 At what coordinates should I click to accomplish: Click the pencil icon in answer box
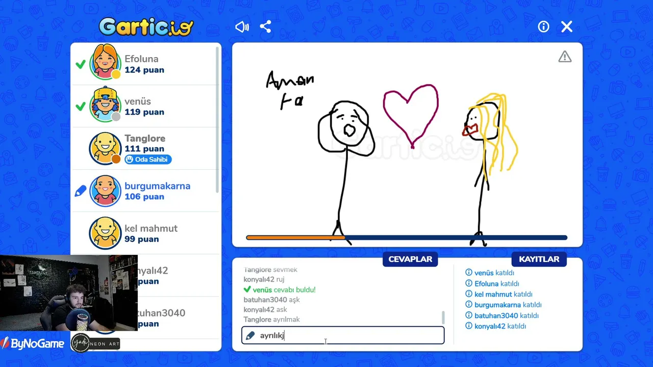click(x=250, y=335)
